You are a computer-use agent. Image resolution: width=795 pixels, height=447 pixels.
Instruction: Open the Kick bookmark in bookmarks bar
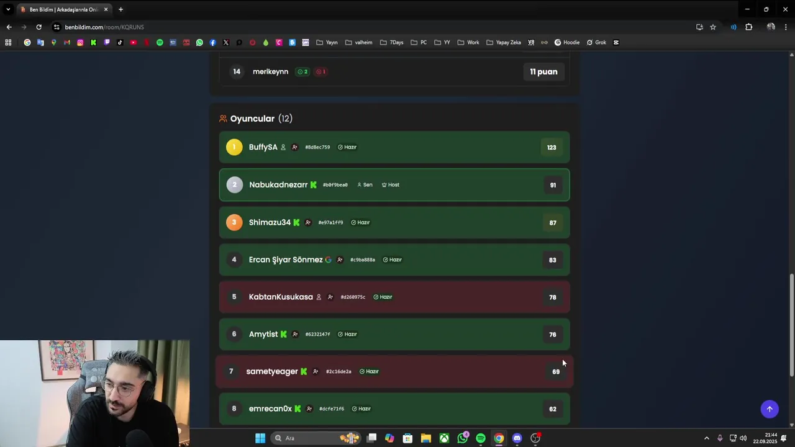pos(93,42)
